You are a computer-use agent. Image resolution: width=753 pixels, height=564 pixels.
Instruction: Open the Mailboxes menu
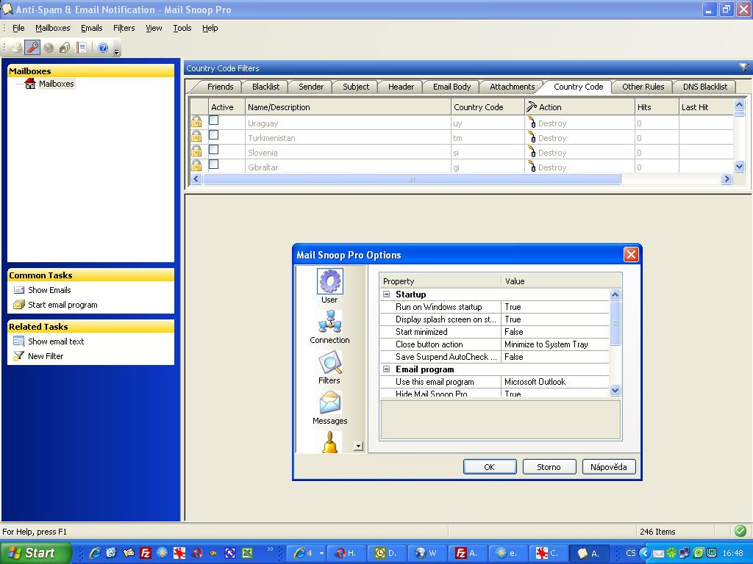coord(53,28)
